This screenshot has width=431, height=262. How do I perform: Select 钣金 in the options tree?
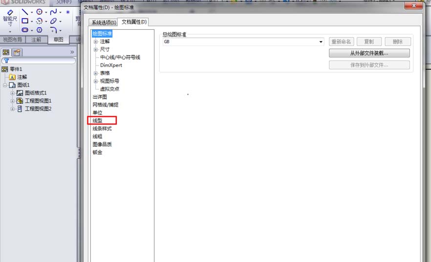coord(98,153)
